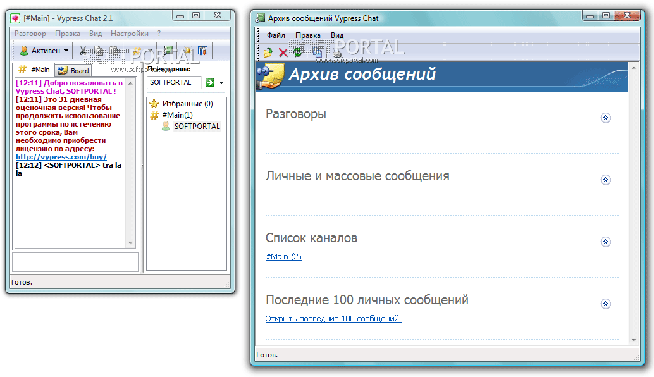Click the 'Список каналов' section heading
The width and height of the screenshot is (654, 377).
tap(312, 238)
